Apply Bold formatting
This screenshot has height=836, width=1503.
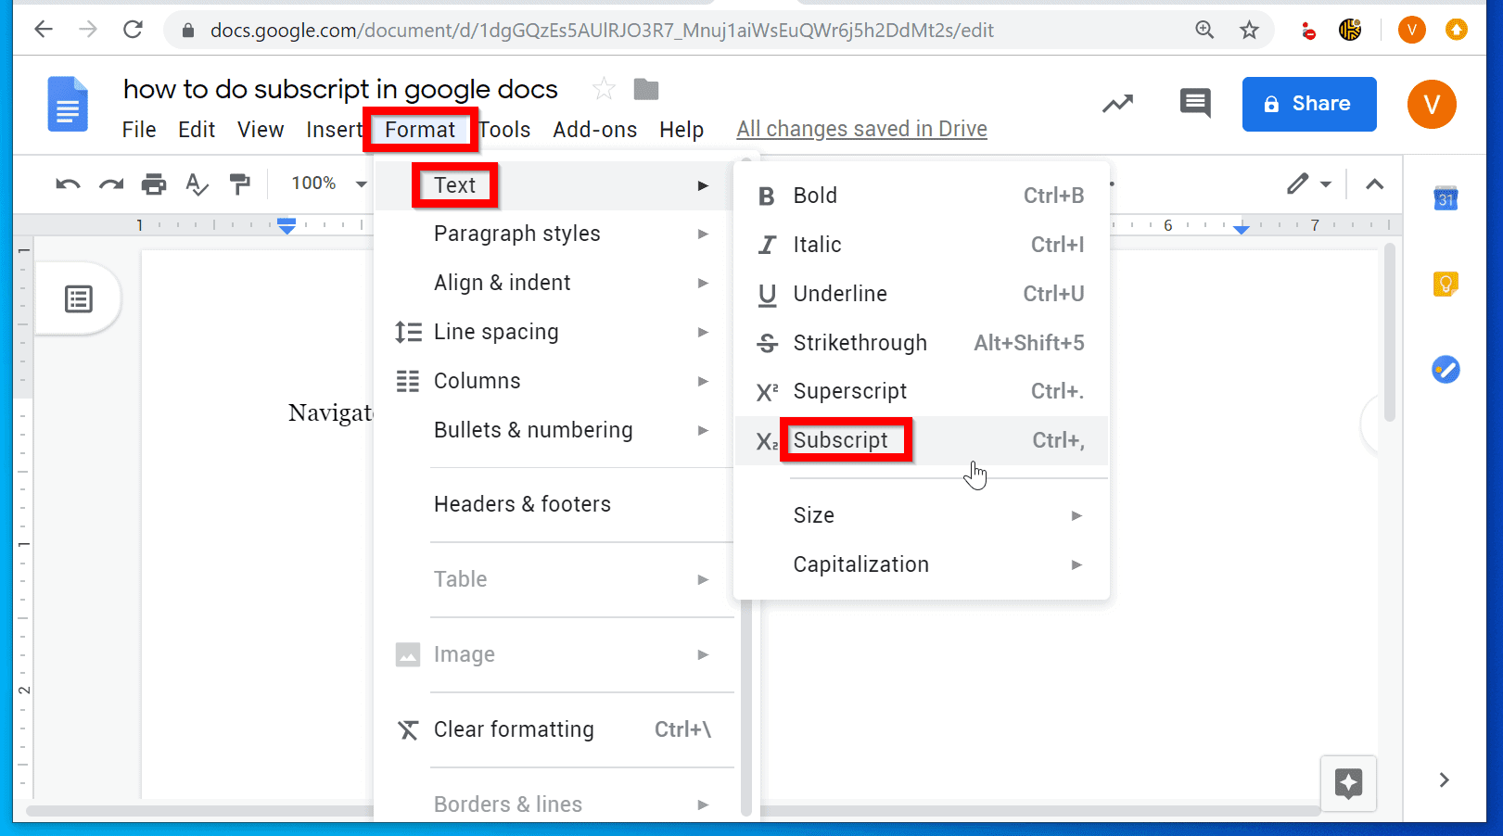(x=921, y=196)
